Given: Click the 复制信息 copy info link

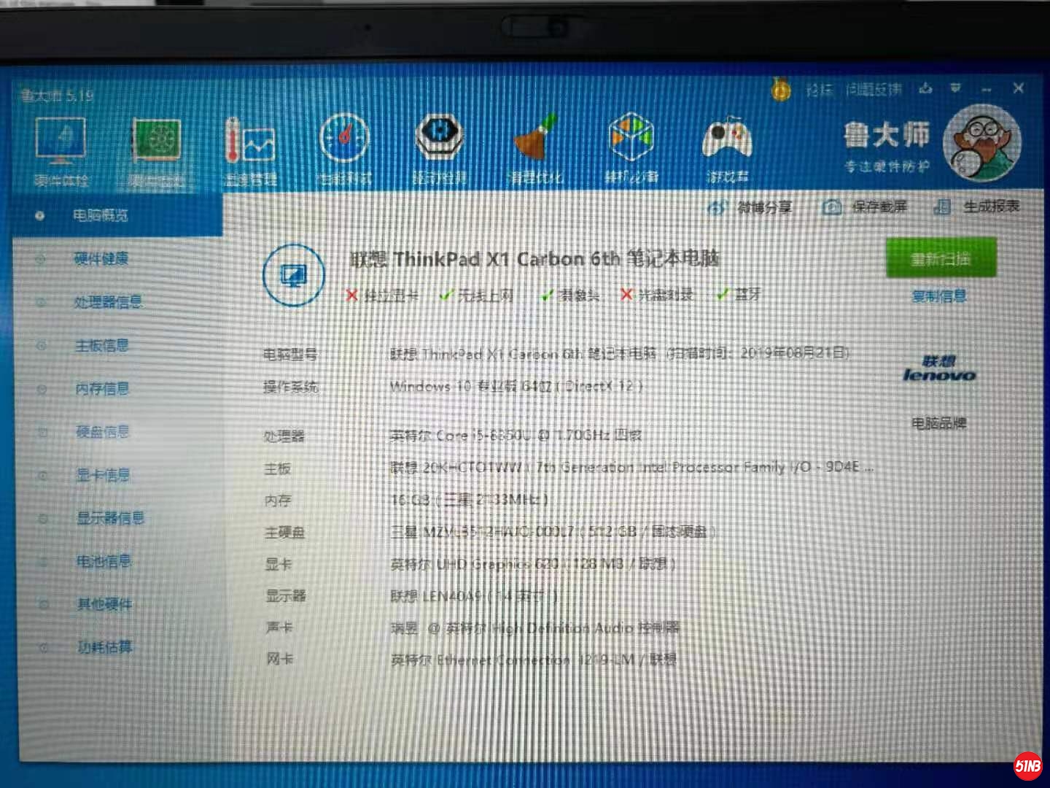Looking at the screenshot, I should pyautogui.click(x=939, y=296).
